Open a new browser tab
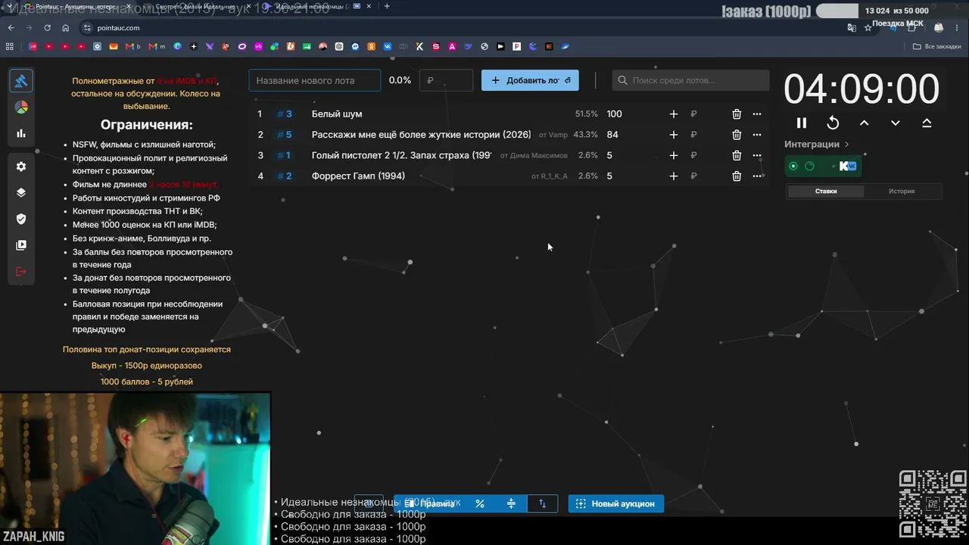The height and width of the screenshot is (545, 969). pos(387,6)
